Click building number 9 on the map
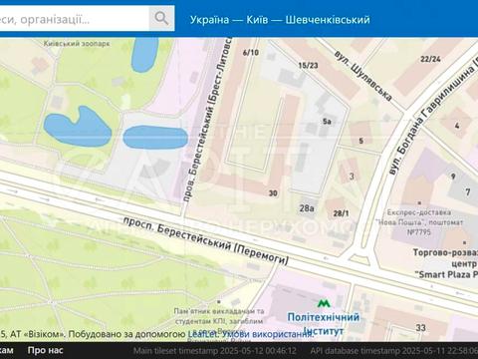Screen dimensions: 478x359 (x=453, y=177)
